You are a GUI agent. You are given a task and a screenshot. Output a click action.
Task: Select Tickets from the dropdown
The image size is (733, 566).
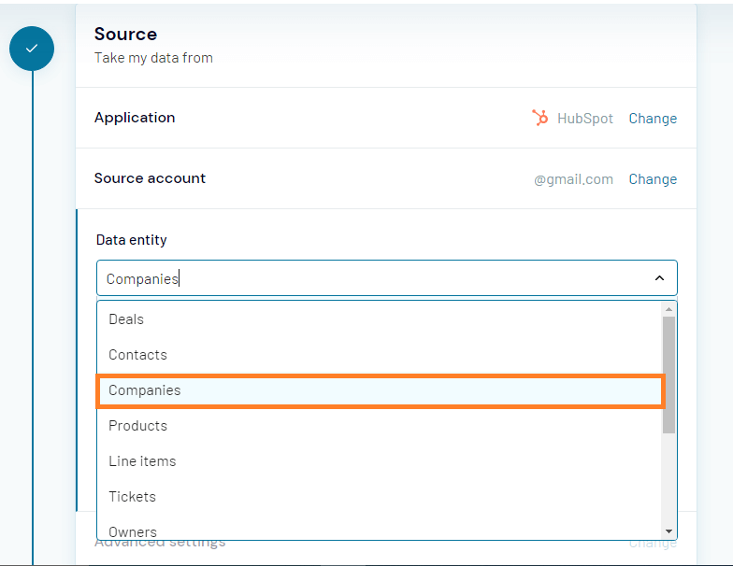[132, 497]
